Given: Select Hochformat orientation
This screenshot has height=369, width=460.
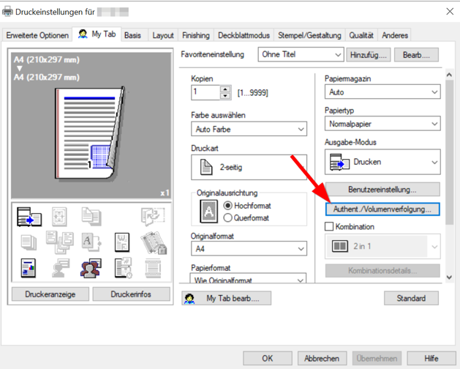Looking at the screenshot, I should (228, 206).
